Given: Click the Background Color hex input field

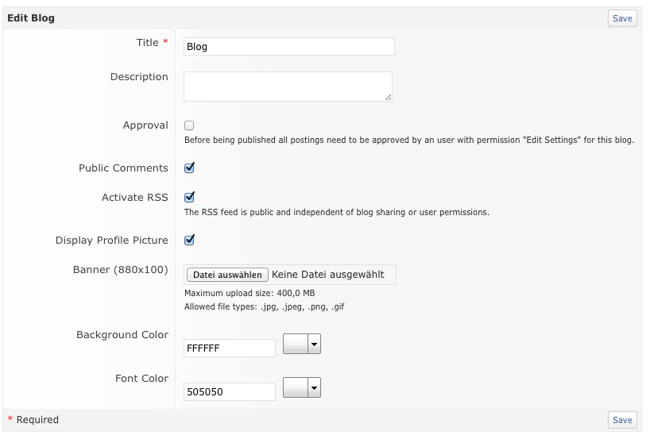Looking at the screenshot, I should click(x=229, y=348).
